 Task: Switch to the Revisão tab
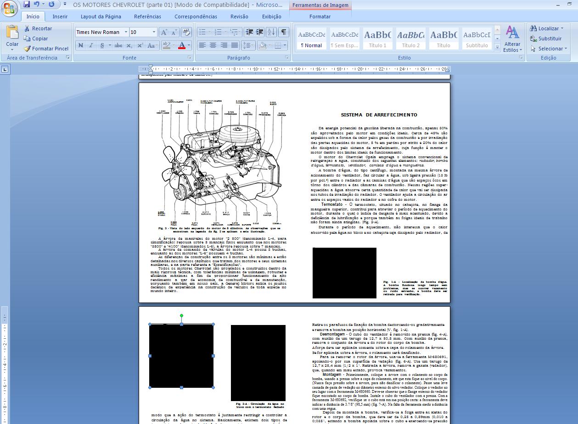click(x=239, y=17)
